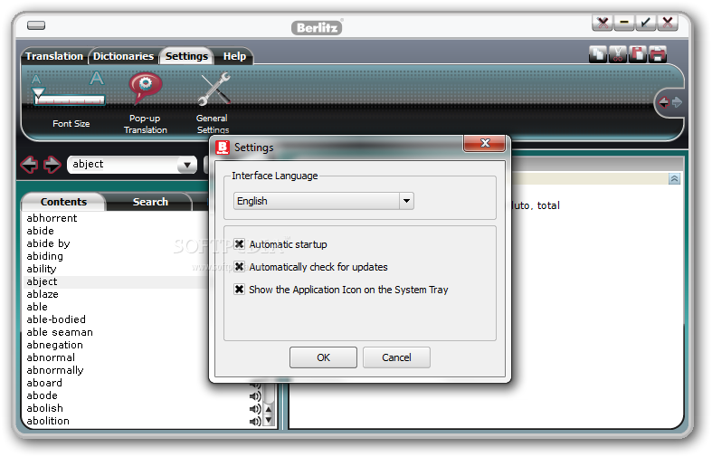Screen dimensions: 712x457
Task: Select 'ability' in contents list
Action: pyautogui.click(x=42, y=269)
